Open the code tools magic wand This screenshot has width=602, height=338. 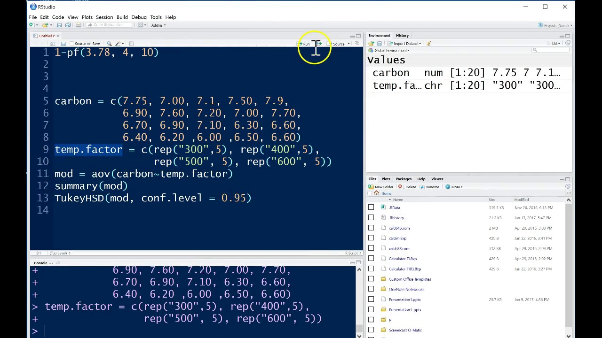pyautogui.click(x=118, y=44)
